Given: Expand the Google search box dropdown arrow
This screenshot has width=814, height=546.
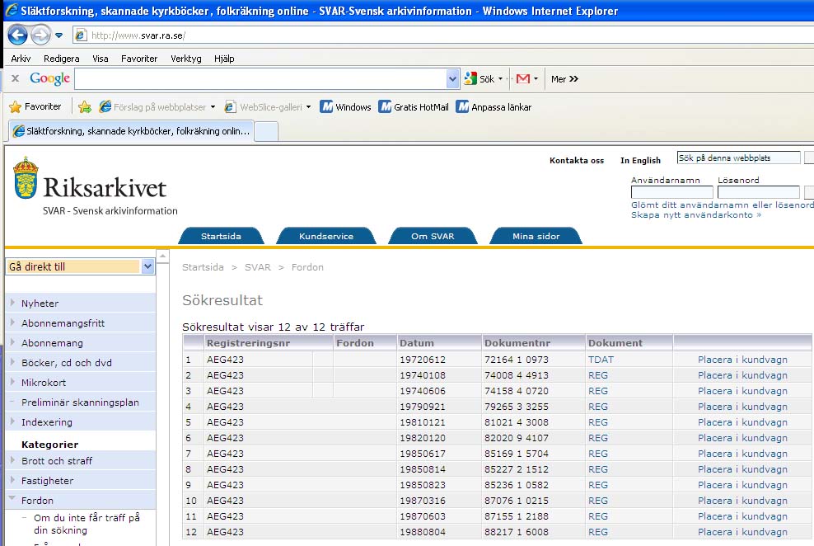Looking at the screenshot, I should pyautogui.click(x=452, y=79).
